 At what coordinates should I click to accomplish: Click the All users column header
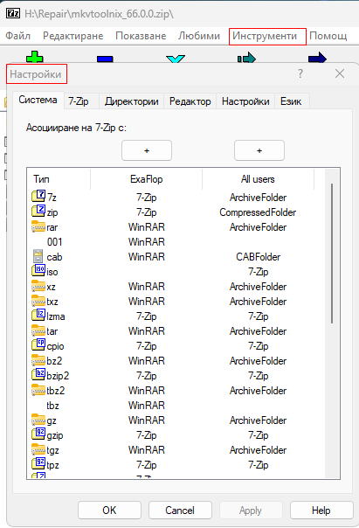click(x=258, y=179)
